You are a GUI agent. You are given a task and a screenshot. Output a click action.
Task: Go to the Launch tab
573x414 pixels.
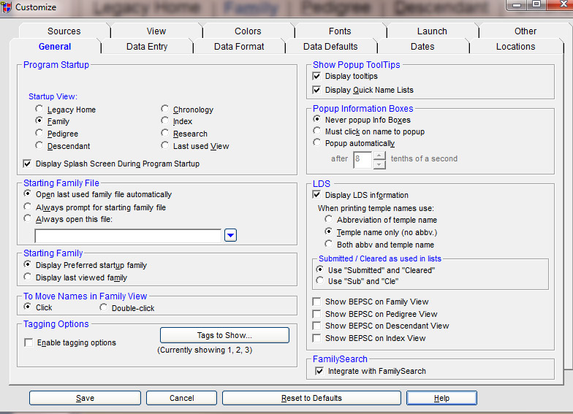pos(432,31)
